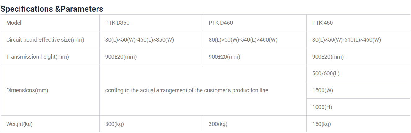Image resolution: width=411 pixels, height=133 pixels.
Task: Select the Model header cell
Action: pos(14,23)
